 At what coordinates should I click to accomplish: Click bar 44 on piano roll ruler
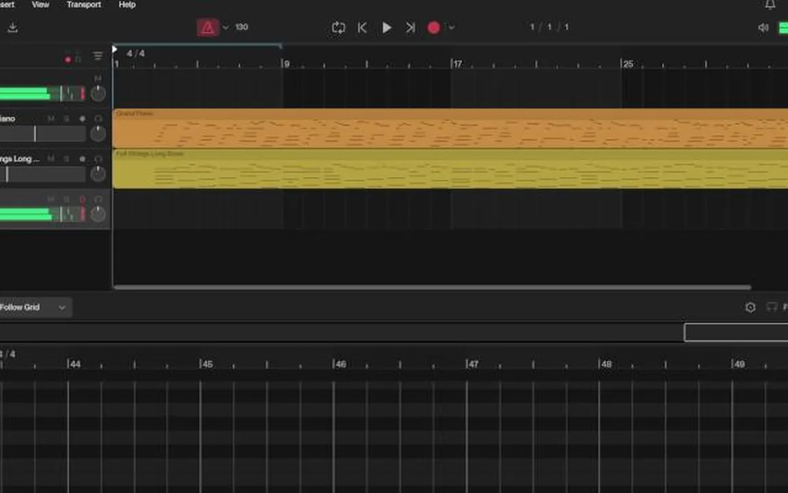(74, 364)
